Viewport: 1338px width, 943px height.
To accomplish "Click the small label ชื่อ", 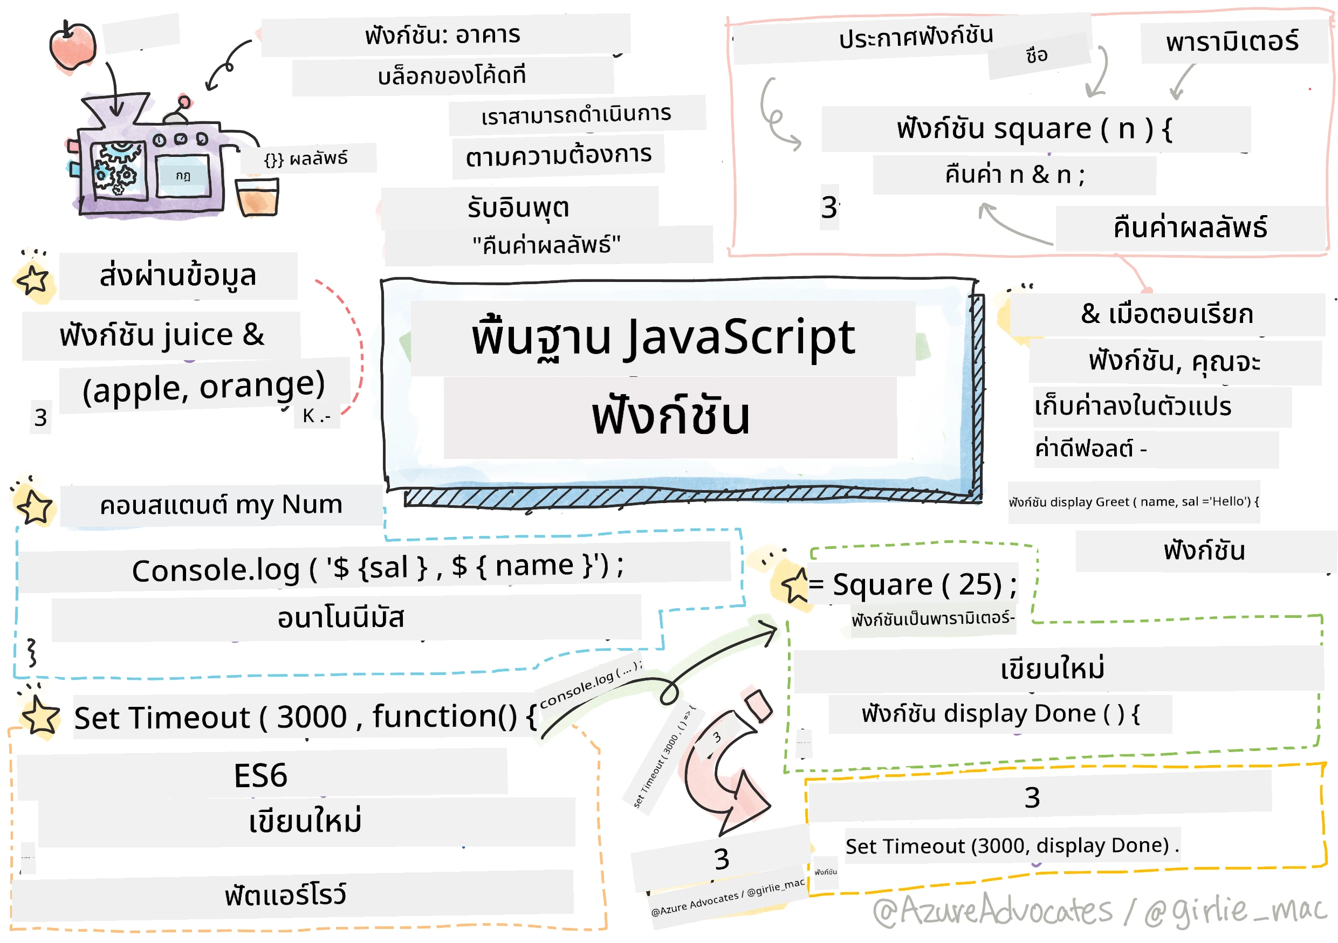I will 1037,56.
